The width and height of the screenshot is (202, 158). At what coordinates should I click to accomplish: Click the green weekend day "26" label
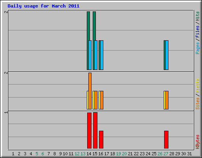[160, 154]
